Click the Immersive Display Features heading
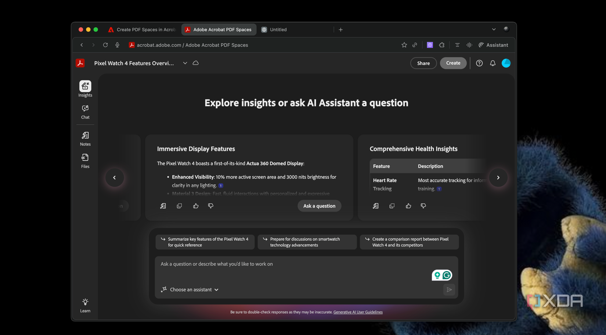This screenshot has width=606, height=335. tap(196, 149)
